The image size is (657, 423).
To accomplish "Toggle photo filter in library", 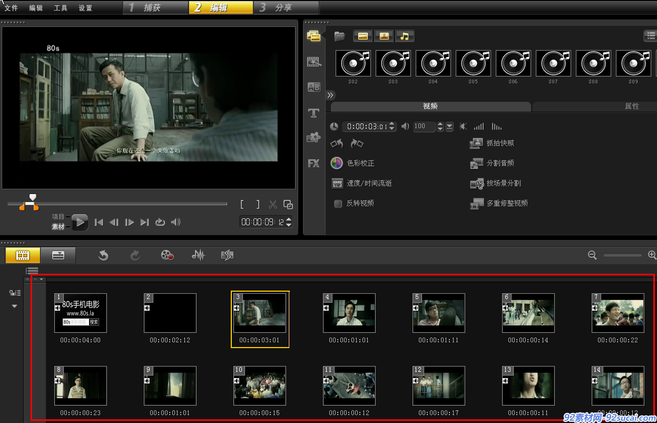I will click(384, 36).
